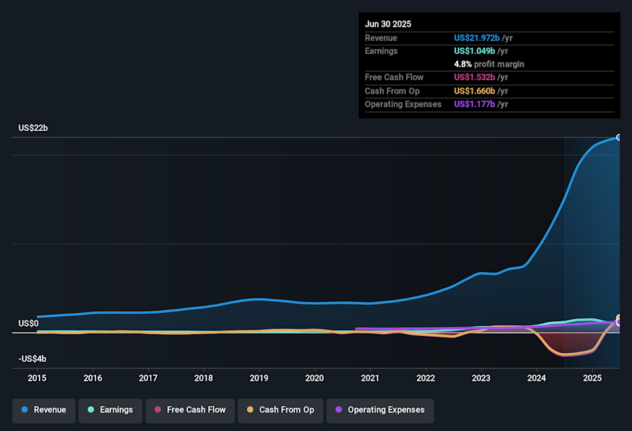Click the orange Cash From Op endpoint marker

619,318
